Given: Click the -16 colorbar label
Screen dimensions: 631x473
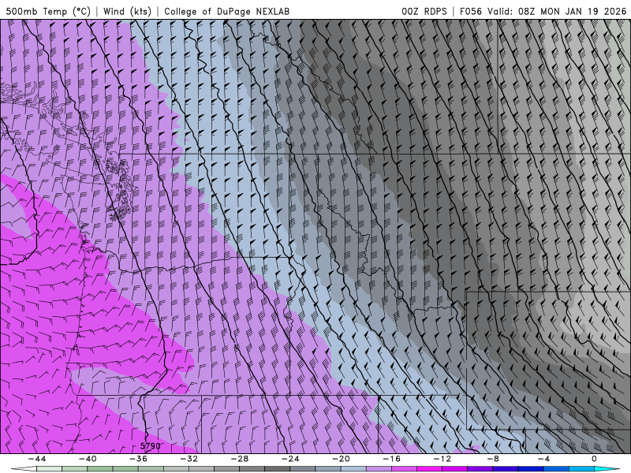Looking at the screenshot, I should click(391, 459).
